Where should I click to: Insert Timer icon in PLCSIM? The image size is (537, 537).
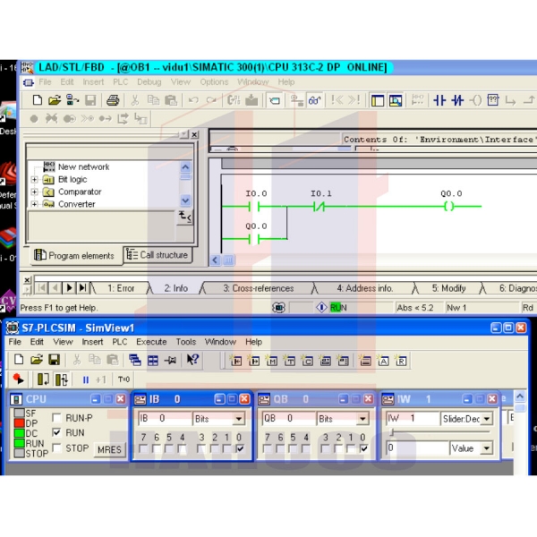289,361
